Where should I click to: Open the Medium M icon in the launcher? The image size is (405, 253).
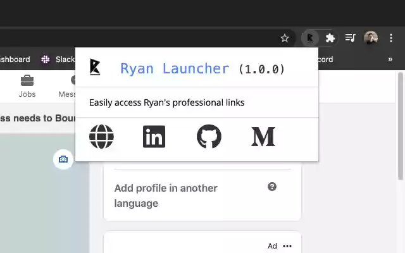pos(263,137)
